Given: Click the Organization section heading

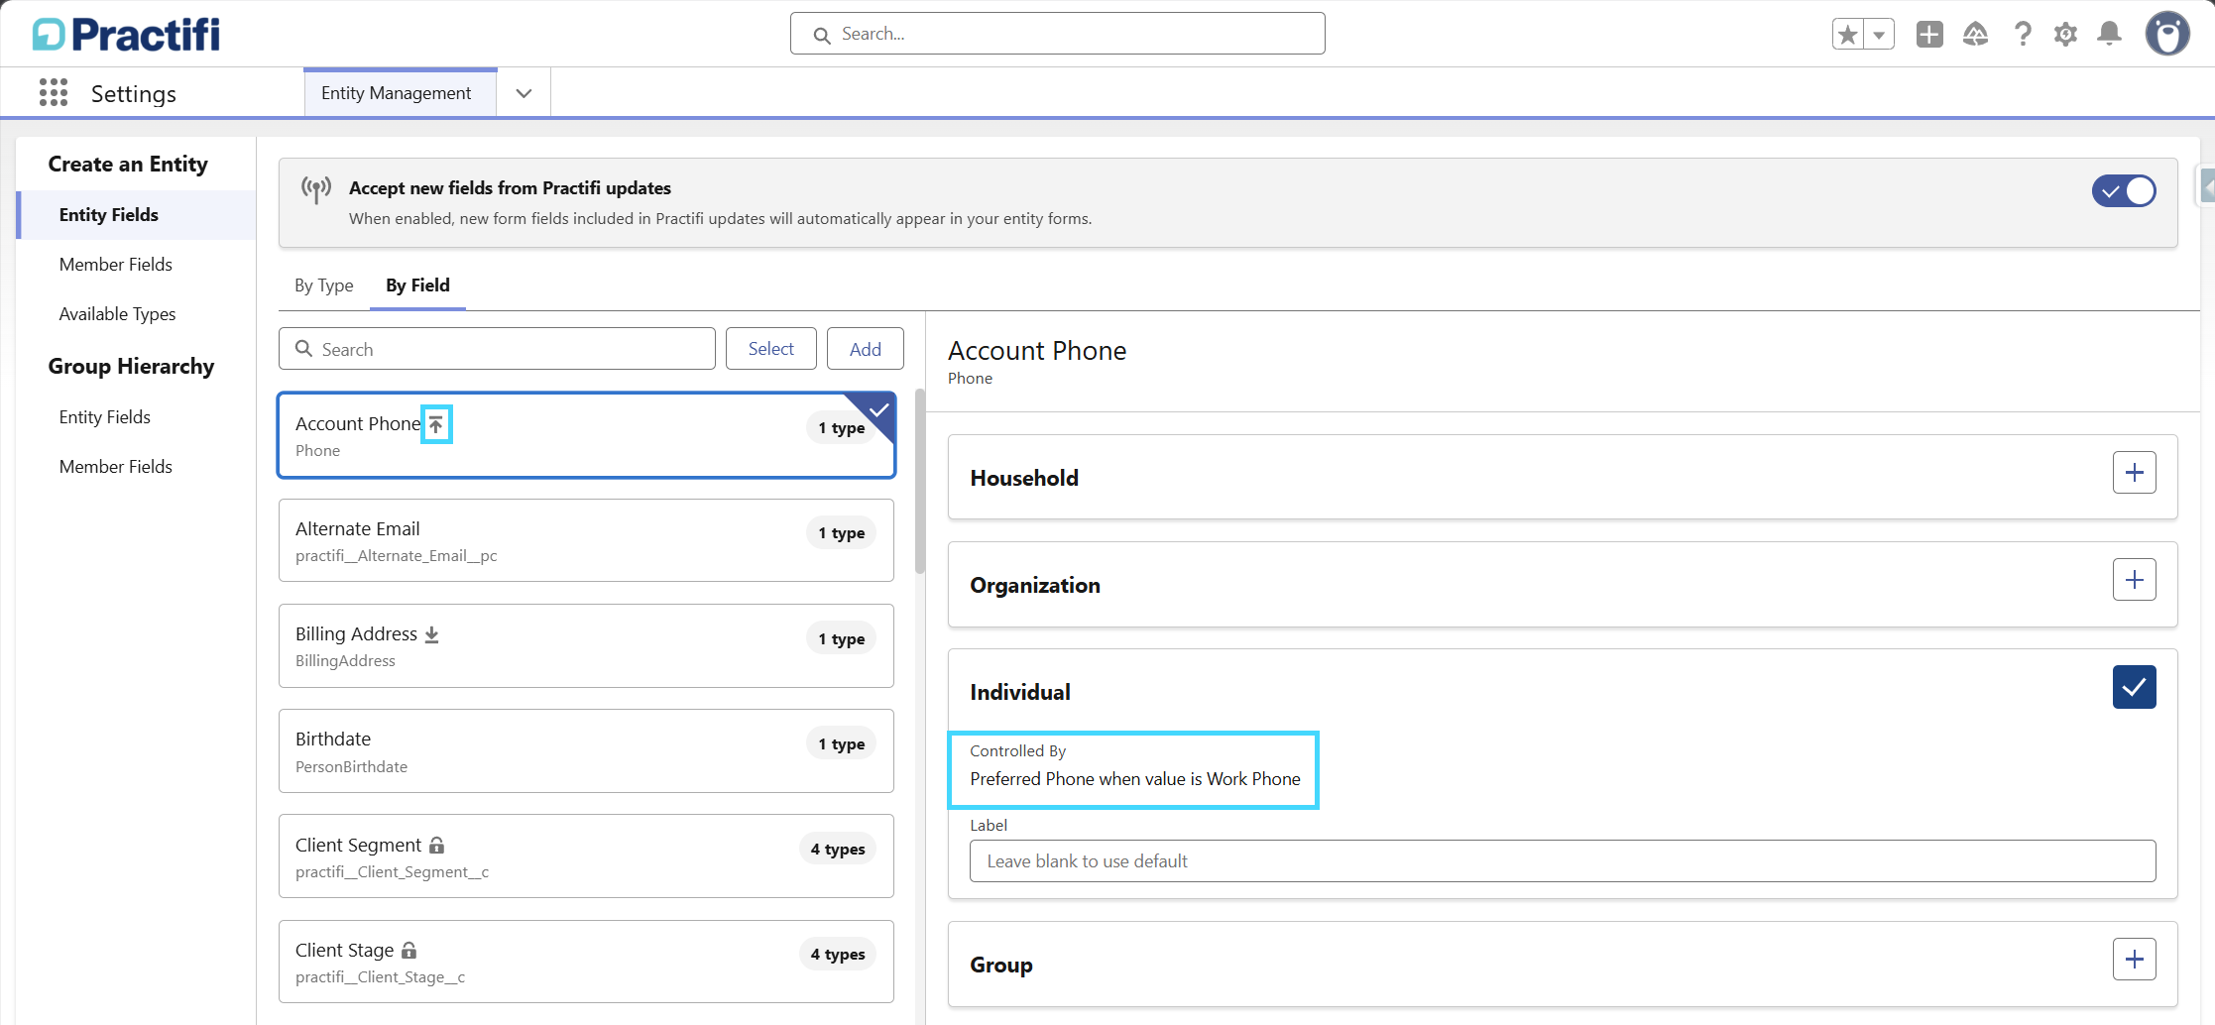Looking at the screenshot, I should [1035, 585].
